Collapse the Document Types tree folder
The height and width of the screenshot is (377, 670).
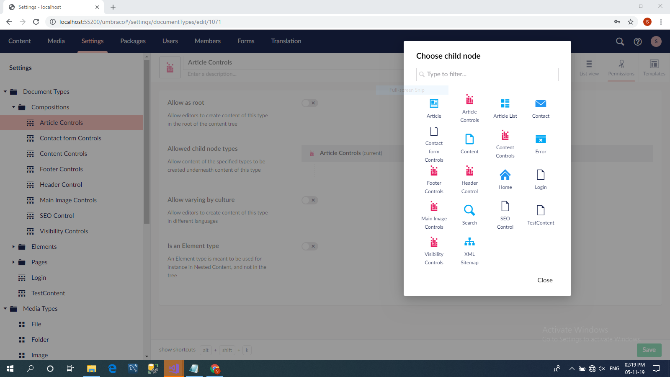(x=5, y=92)
